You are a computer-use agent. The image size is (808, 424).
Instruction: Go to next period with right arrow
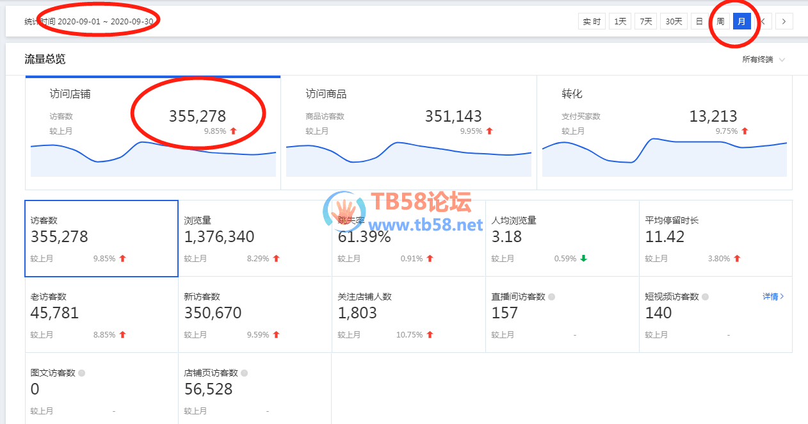[784, 21]
